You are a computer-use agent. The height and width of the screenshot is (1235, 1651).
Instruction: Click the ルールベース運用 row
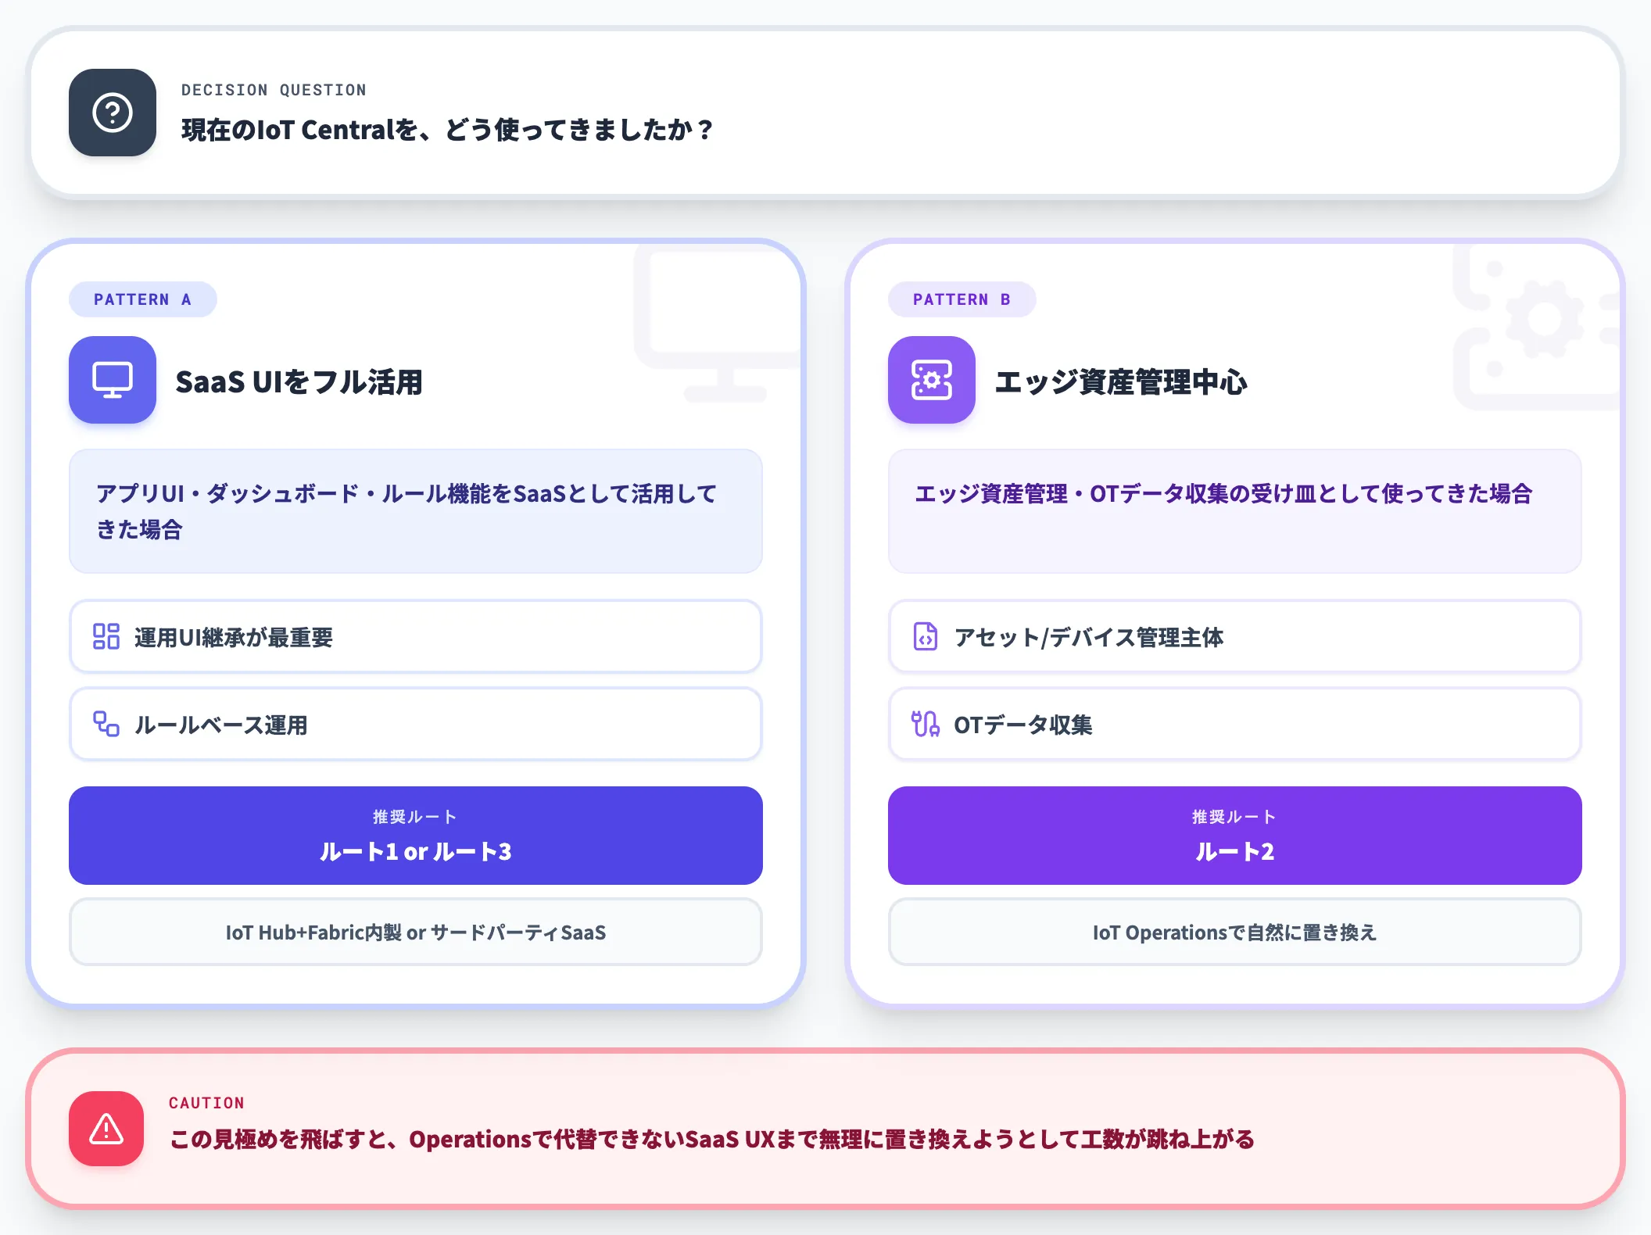tap(416, 724)
